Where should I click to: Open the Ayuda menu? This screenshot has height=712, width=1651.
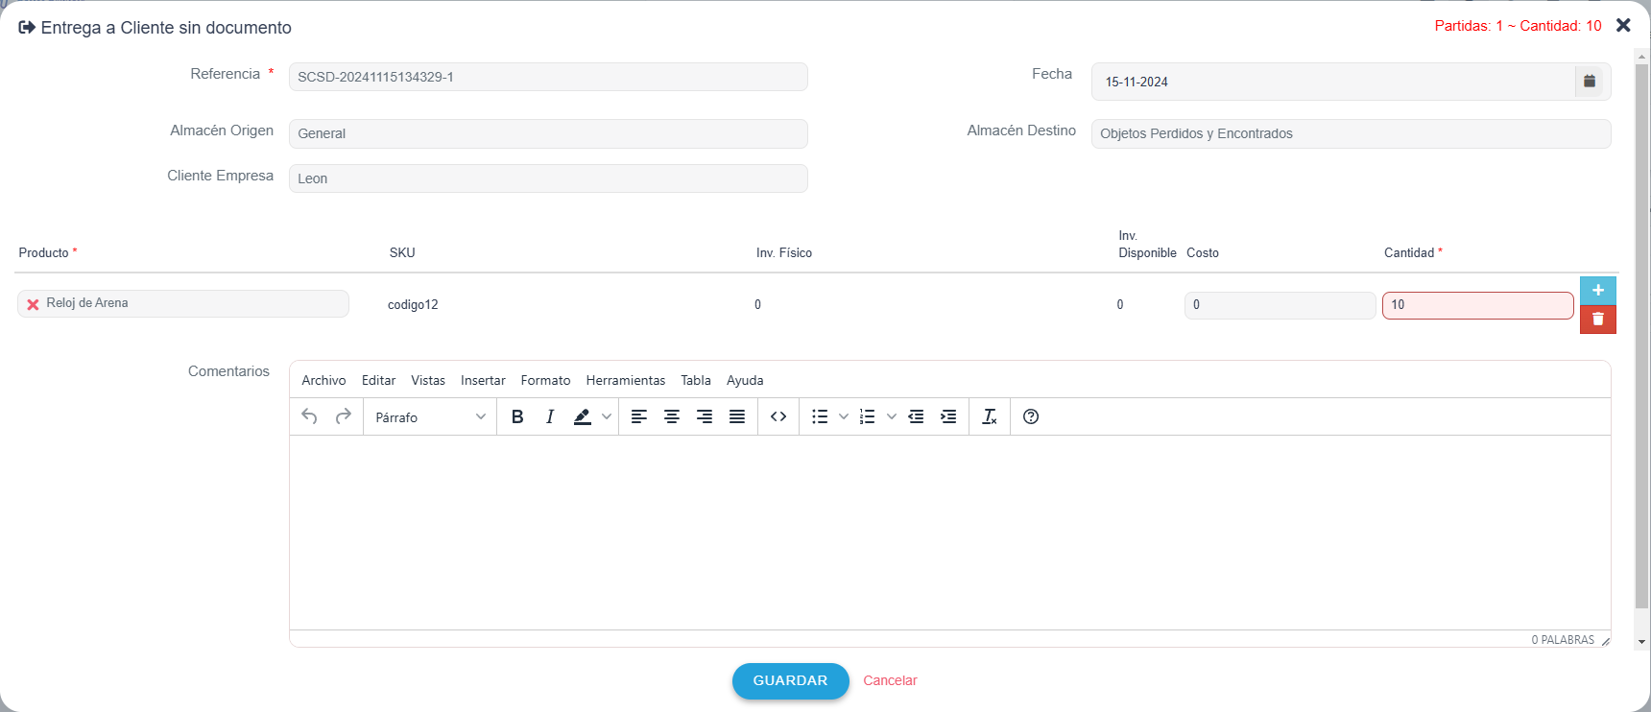point(745,380)
